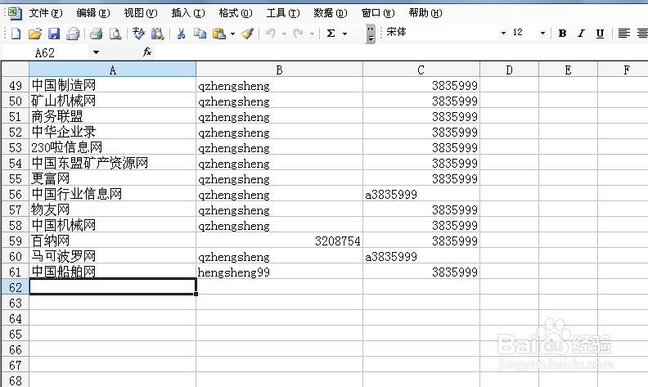Toggle Italic formatting
This screenshot has width=648, height=387.
pos(581,33)
